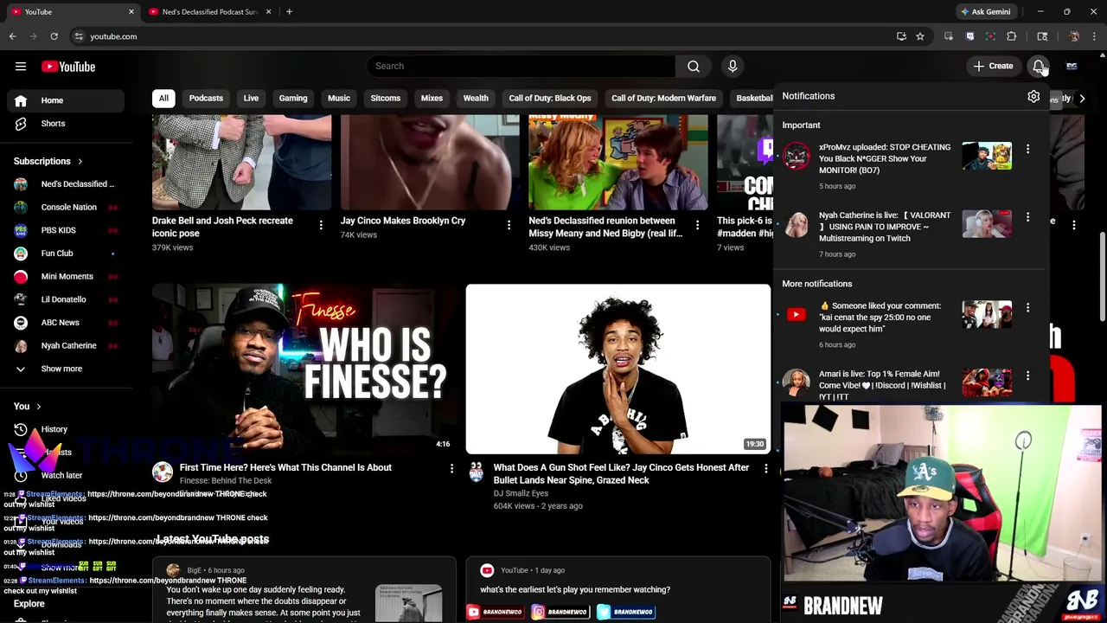Open Drake Bell and Josh Peck title
Screen dimensions: 1107x623
pyautogui.click(x=222, y=227)
